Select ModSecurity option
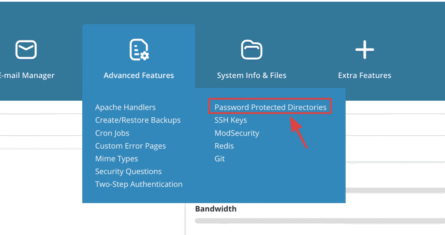The width and height of the screenshot is (445, 235). pyautogui.click(x=237, y=133)
